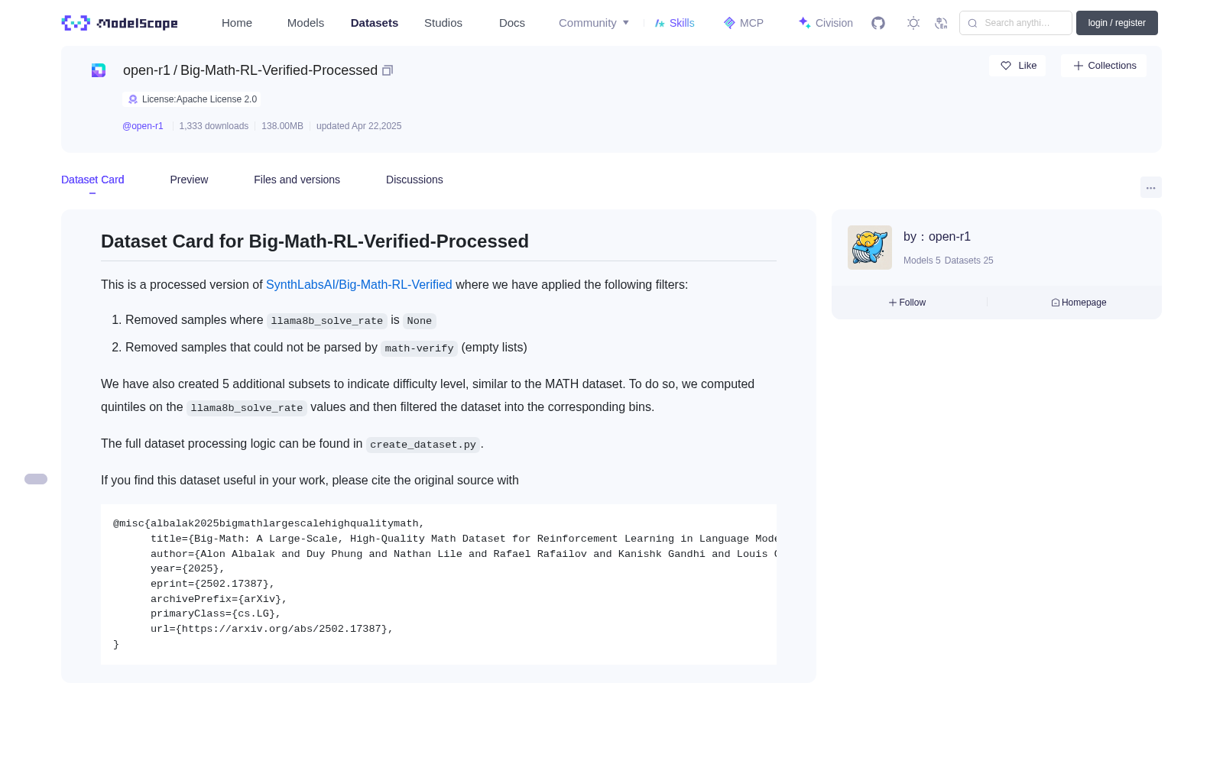Open the Files and versions tab
Screen dimensions: 1223x764
coord(297,180)
